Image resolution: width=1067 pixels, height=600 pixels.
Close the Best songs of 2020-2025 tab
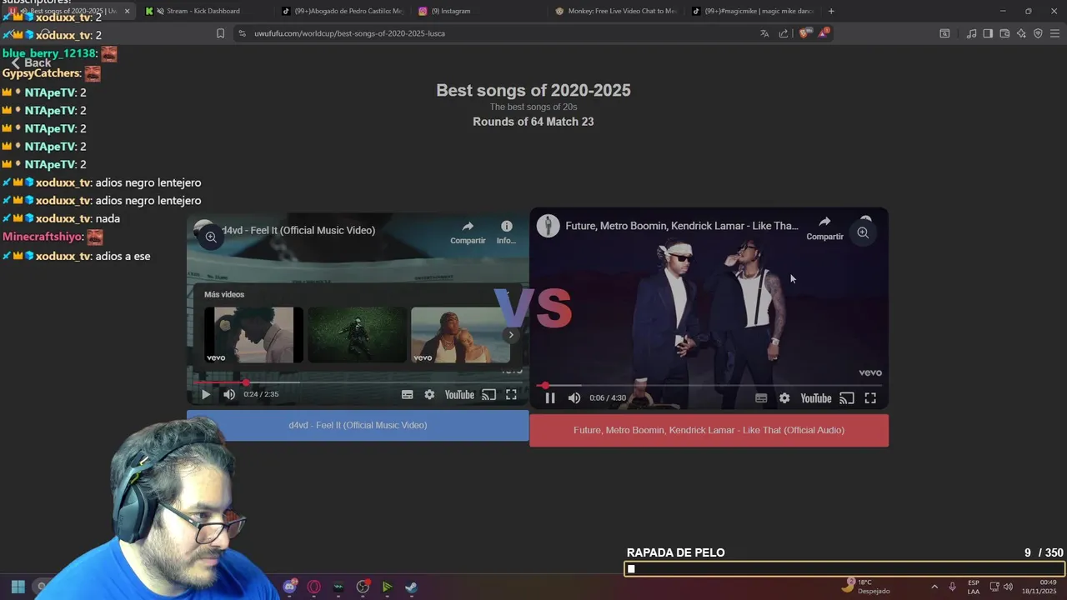[128, 11]
